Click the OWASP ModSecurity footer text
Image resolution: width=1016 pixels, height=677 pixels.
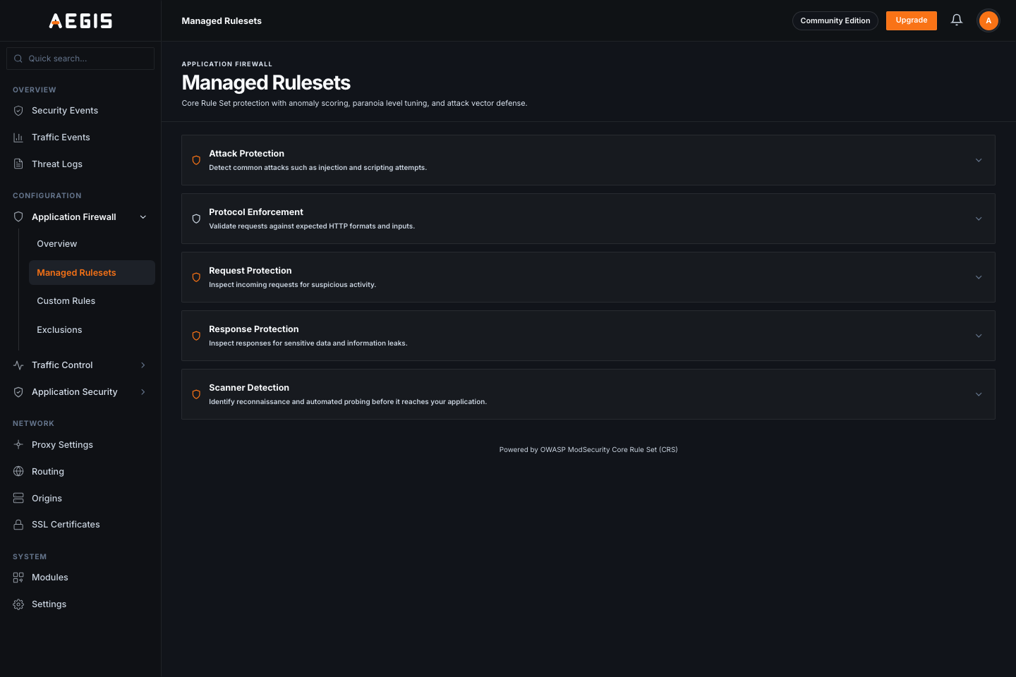tap(588, 450)
